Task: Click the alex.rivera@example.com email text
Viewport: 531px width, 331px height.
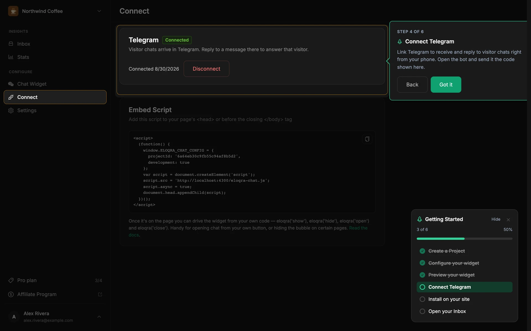Action: pos(48,320)
